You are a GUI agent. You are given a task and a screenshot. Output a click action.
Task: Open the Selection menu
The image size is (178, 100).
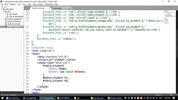pos(13,4)
